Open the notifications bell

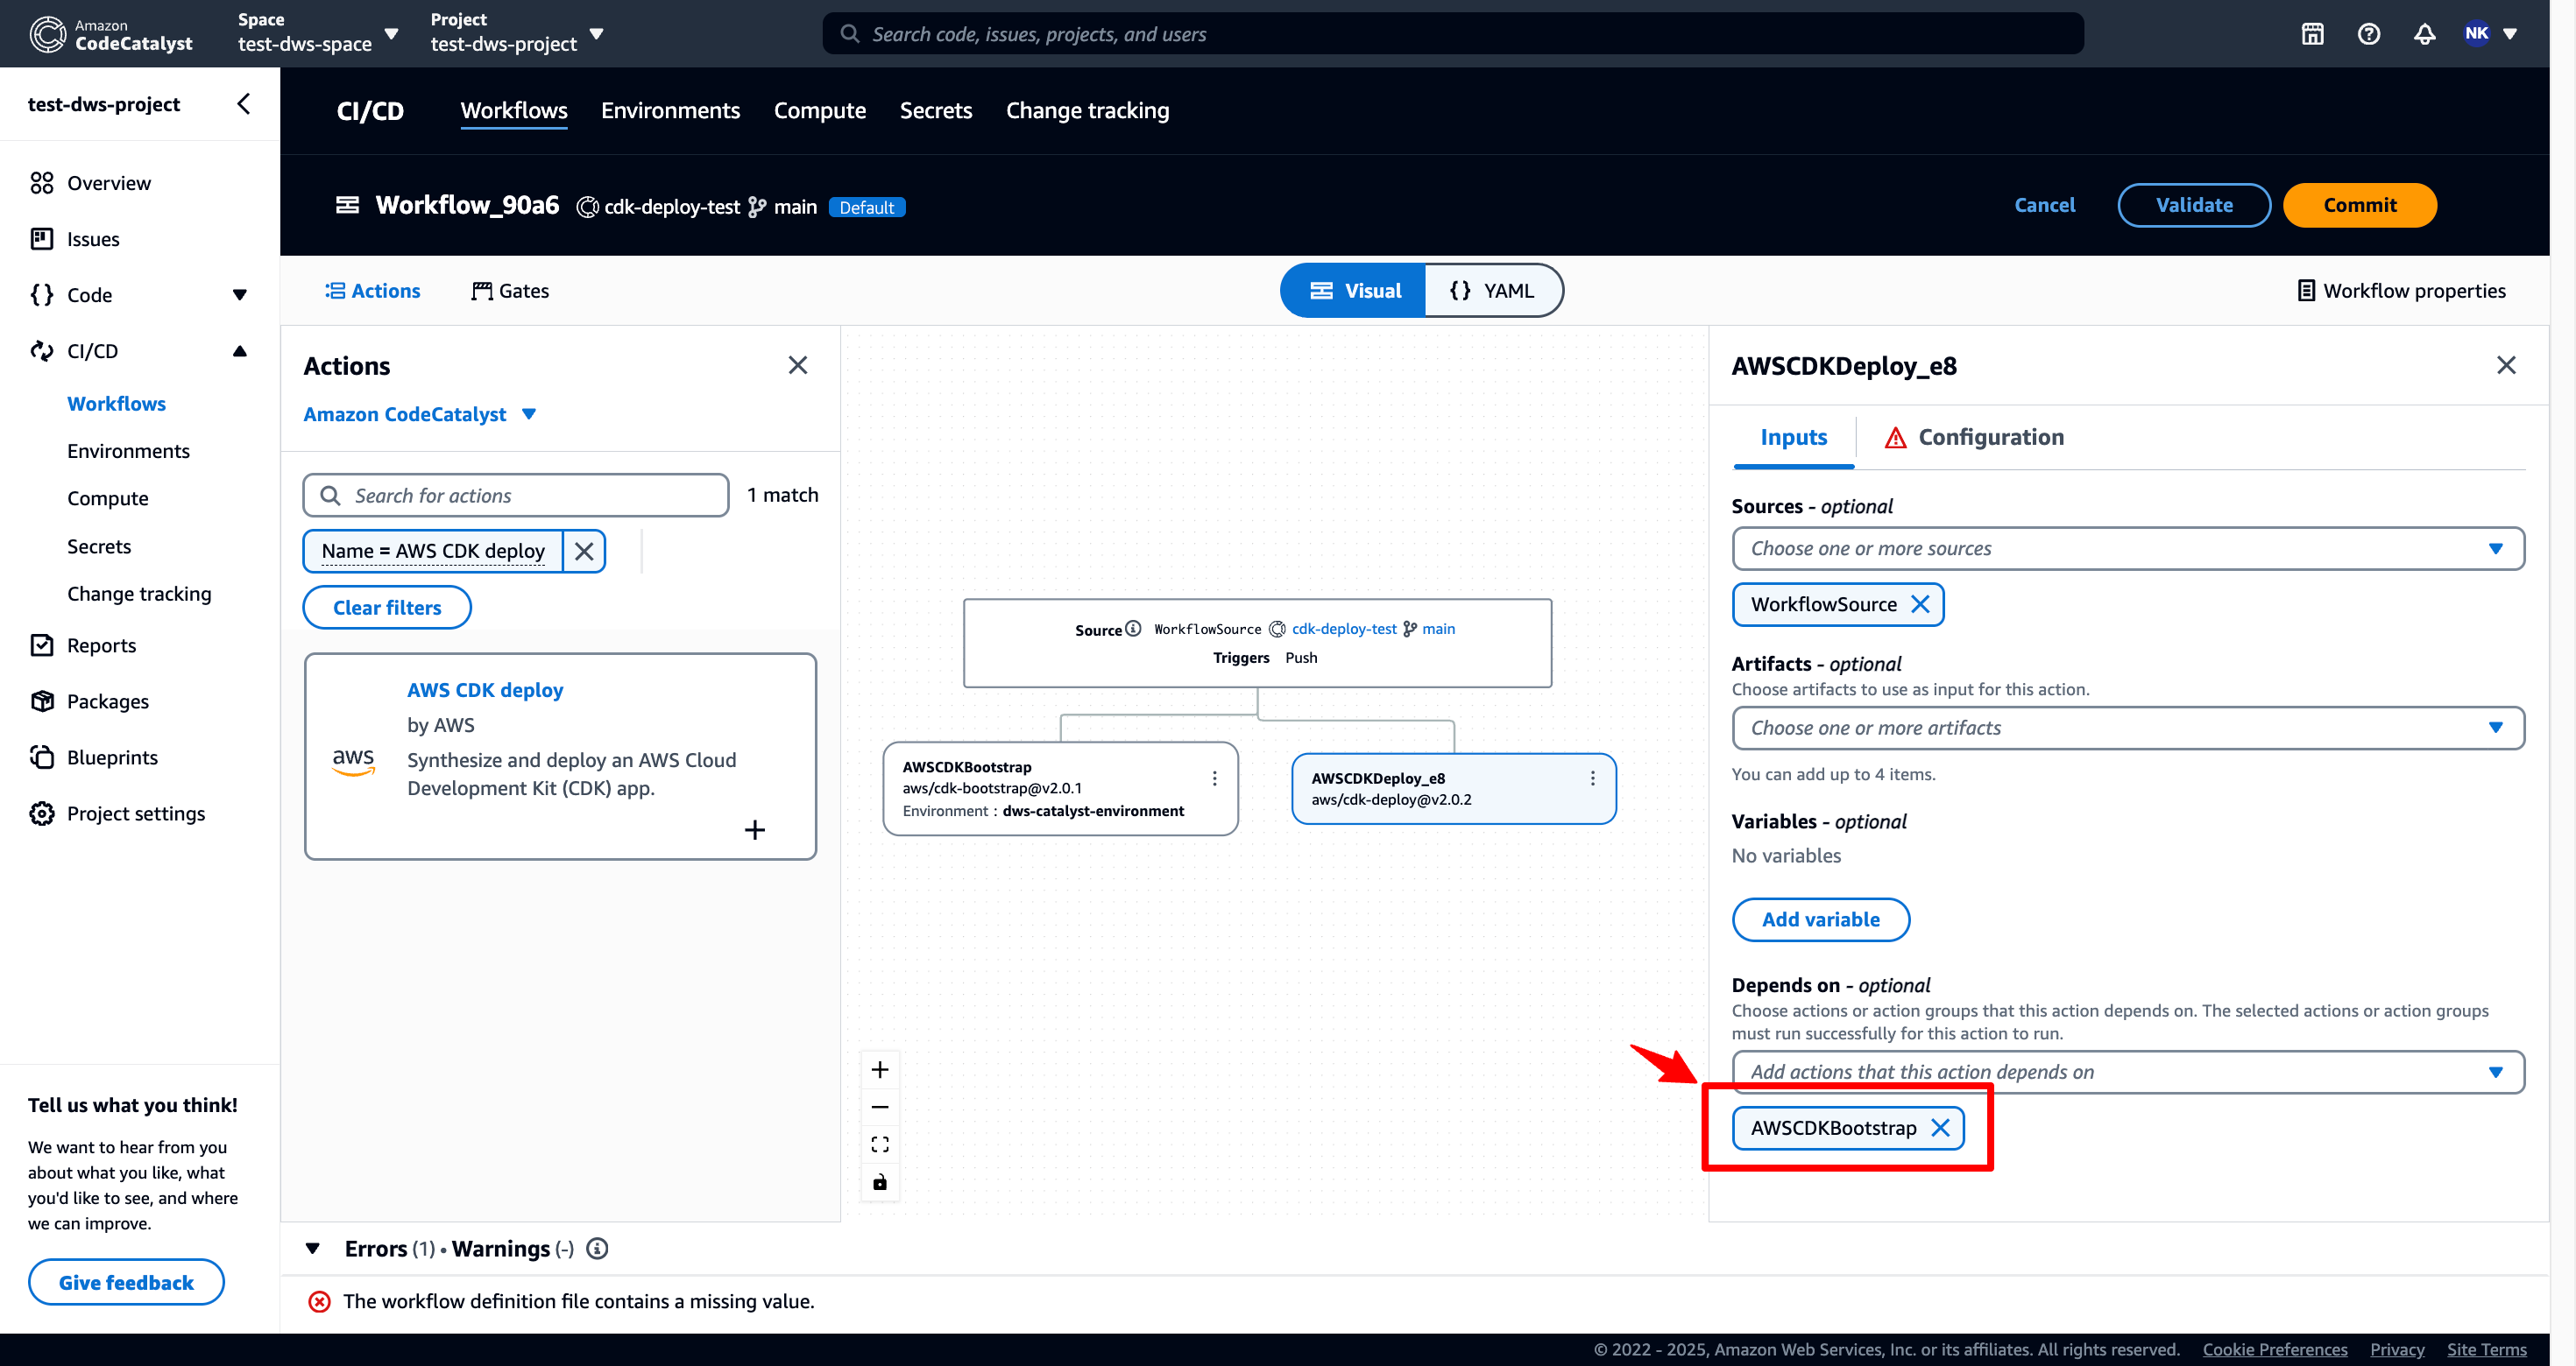[2424, 34]
